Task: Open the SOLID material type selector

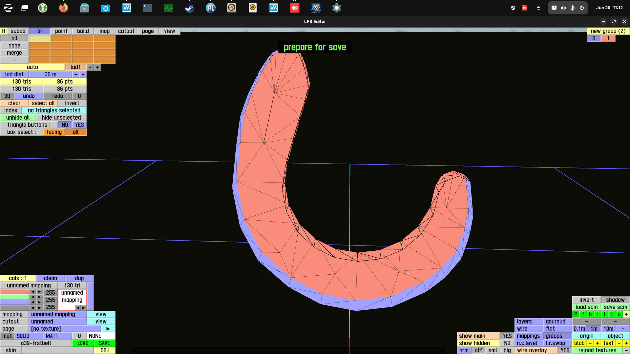Action: click(x=23, y=336)
